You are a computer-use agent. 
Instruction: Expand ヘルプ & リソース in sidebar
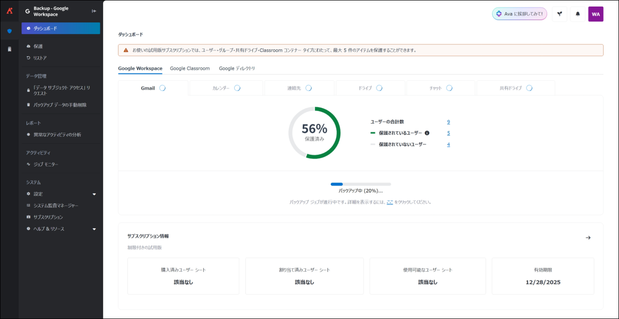pos(94,229)
